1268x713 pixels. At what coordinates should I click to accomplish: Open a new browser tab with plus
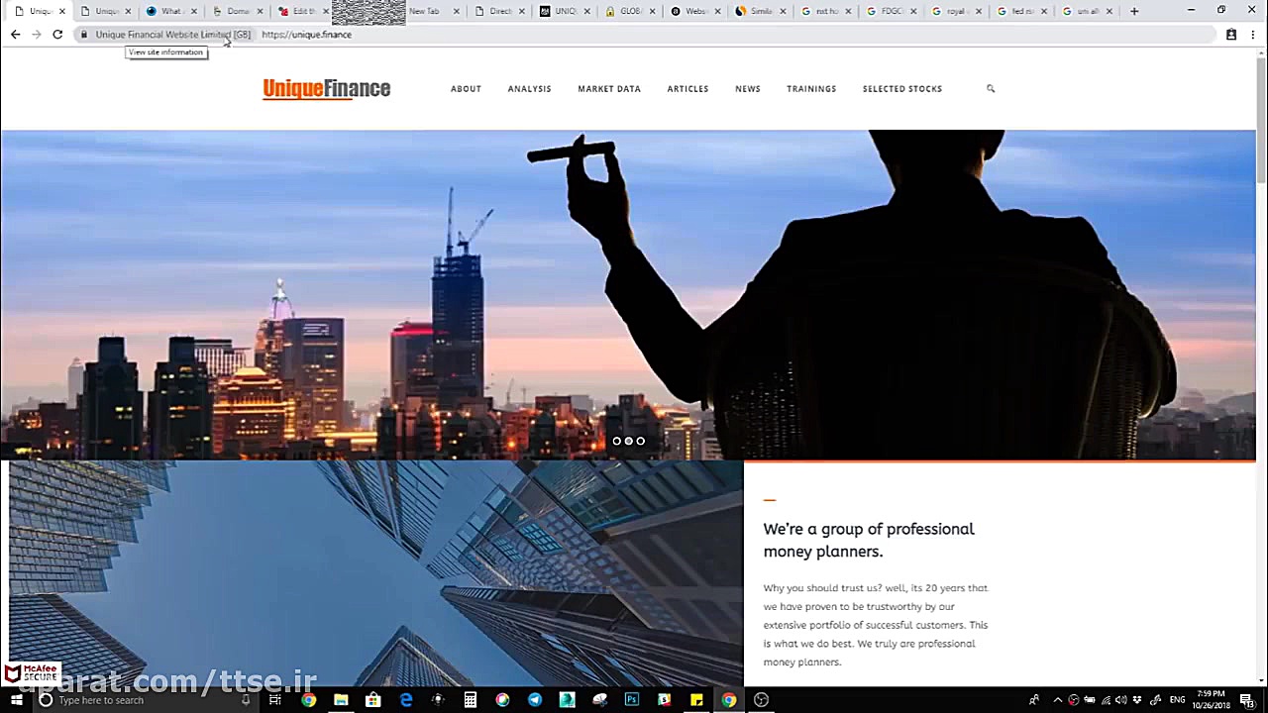[x=1134, y=11]
